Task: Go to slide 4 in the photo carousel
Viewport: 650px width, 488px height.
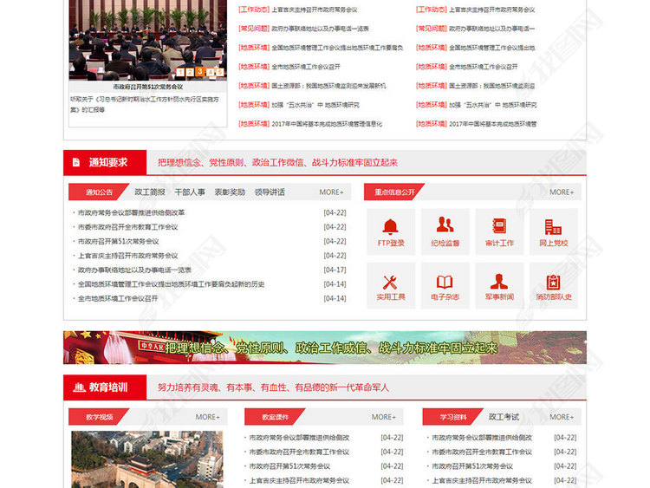Action: [211, 72]
